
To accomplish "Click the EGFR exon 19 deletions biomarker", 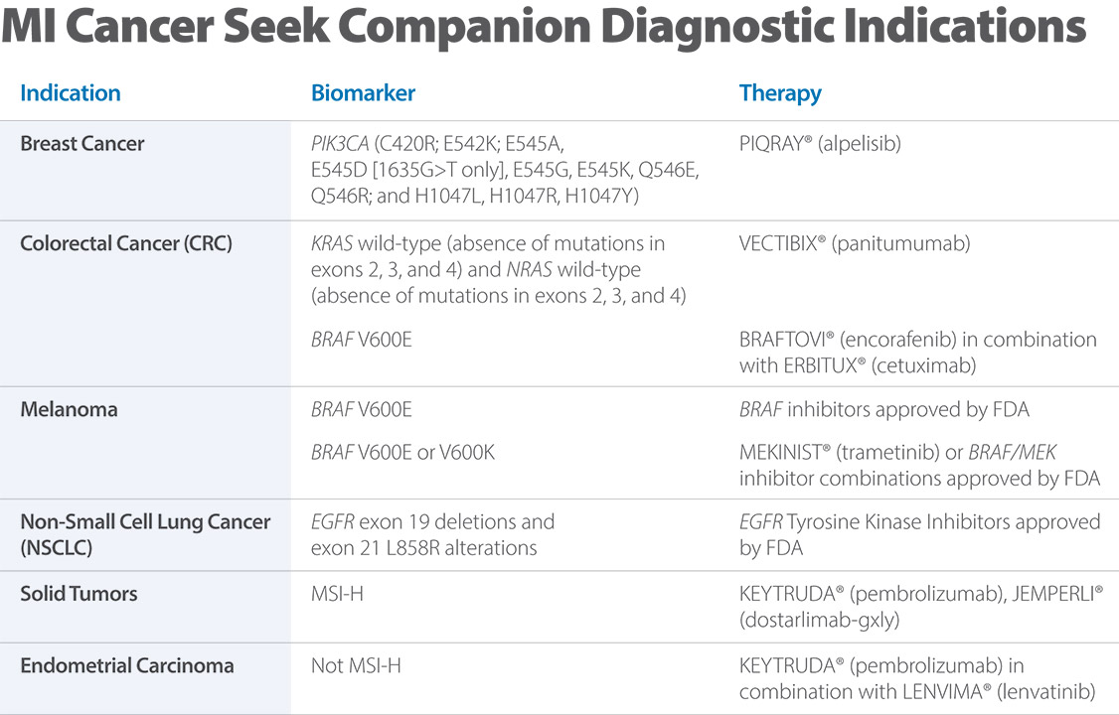I will point(432,534).
